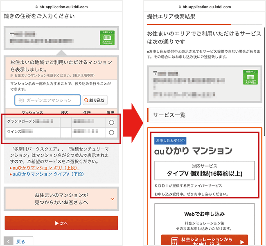Click the green housing type icon in right screen
266x246 pixels.
point(250,77)
